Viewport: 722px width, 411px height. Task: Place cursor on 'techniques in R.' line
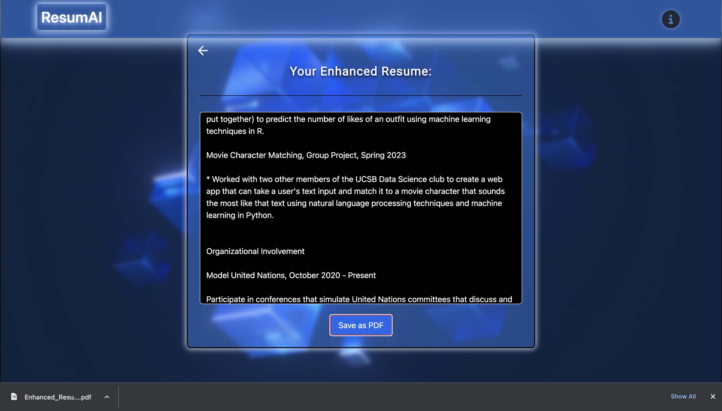click(235, 131)
